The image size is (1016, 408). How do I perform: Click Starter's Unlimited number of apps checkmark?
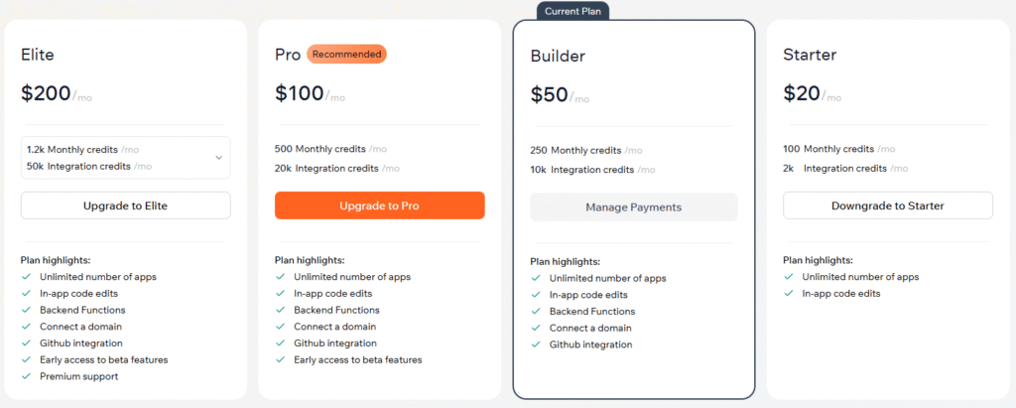790,277
